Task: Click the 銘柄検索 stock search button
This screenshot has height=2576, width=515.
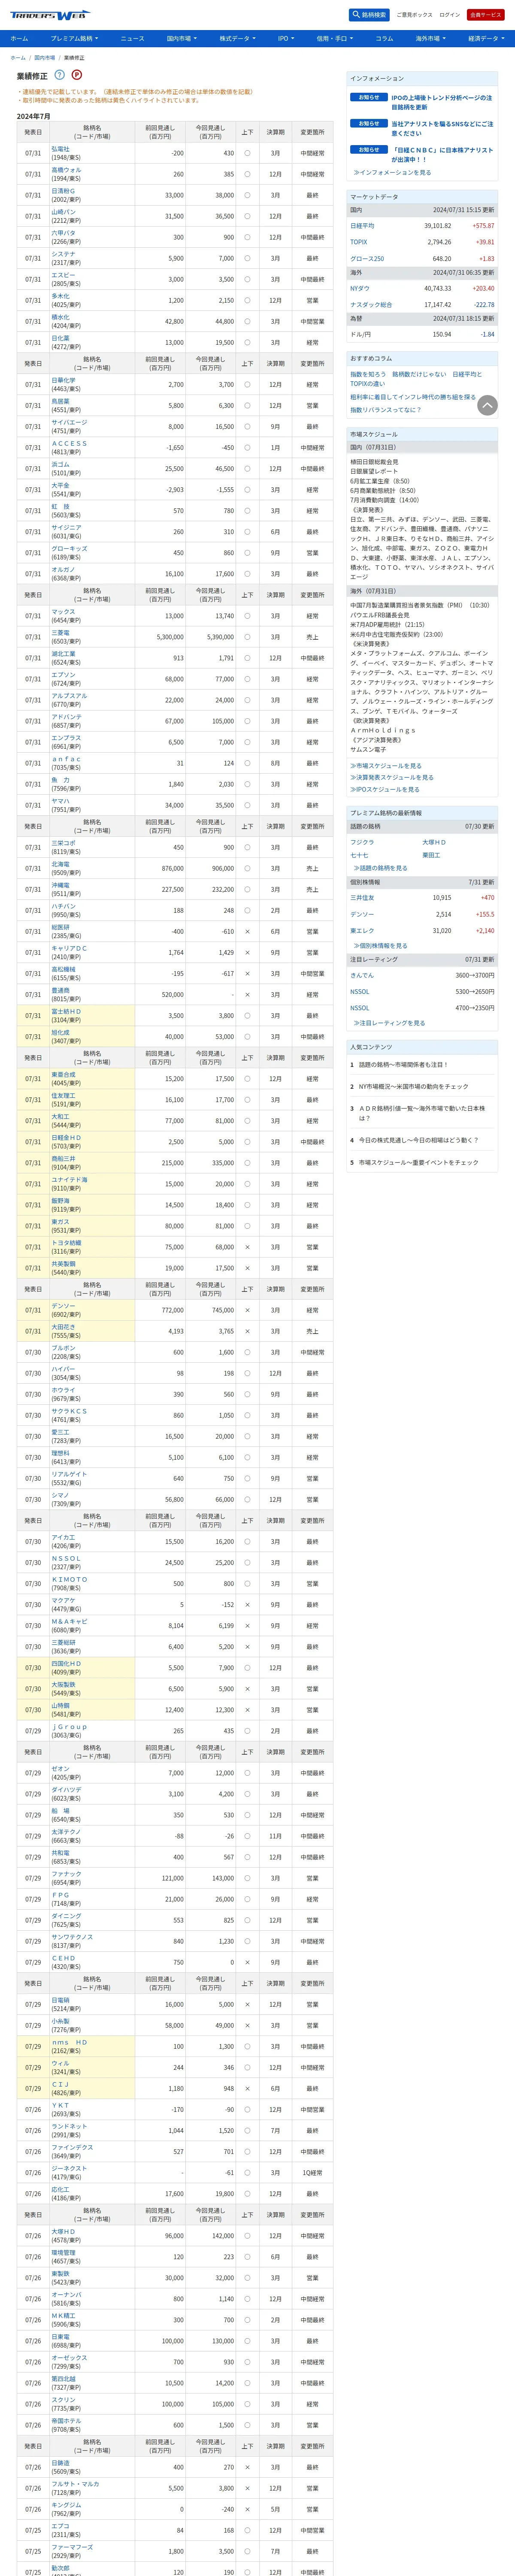Action: (x=369, y=15)
